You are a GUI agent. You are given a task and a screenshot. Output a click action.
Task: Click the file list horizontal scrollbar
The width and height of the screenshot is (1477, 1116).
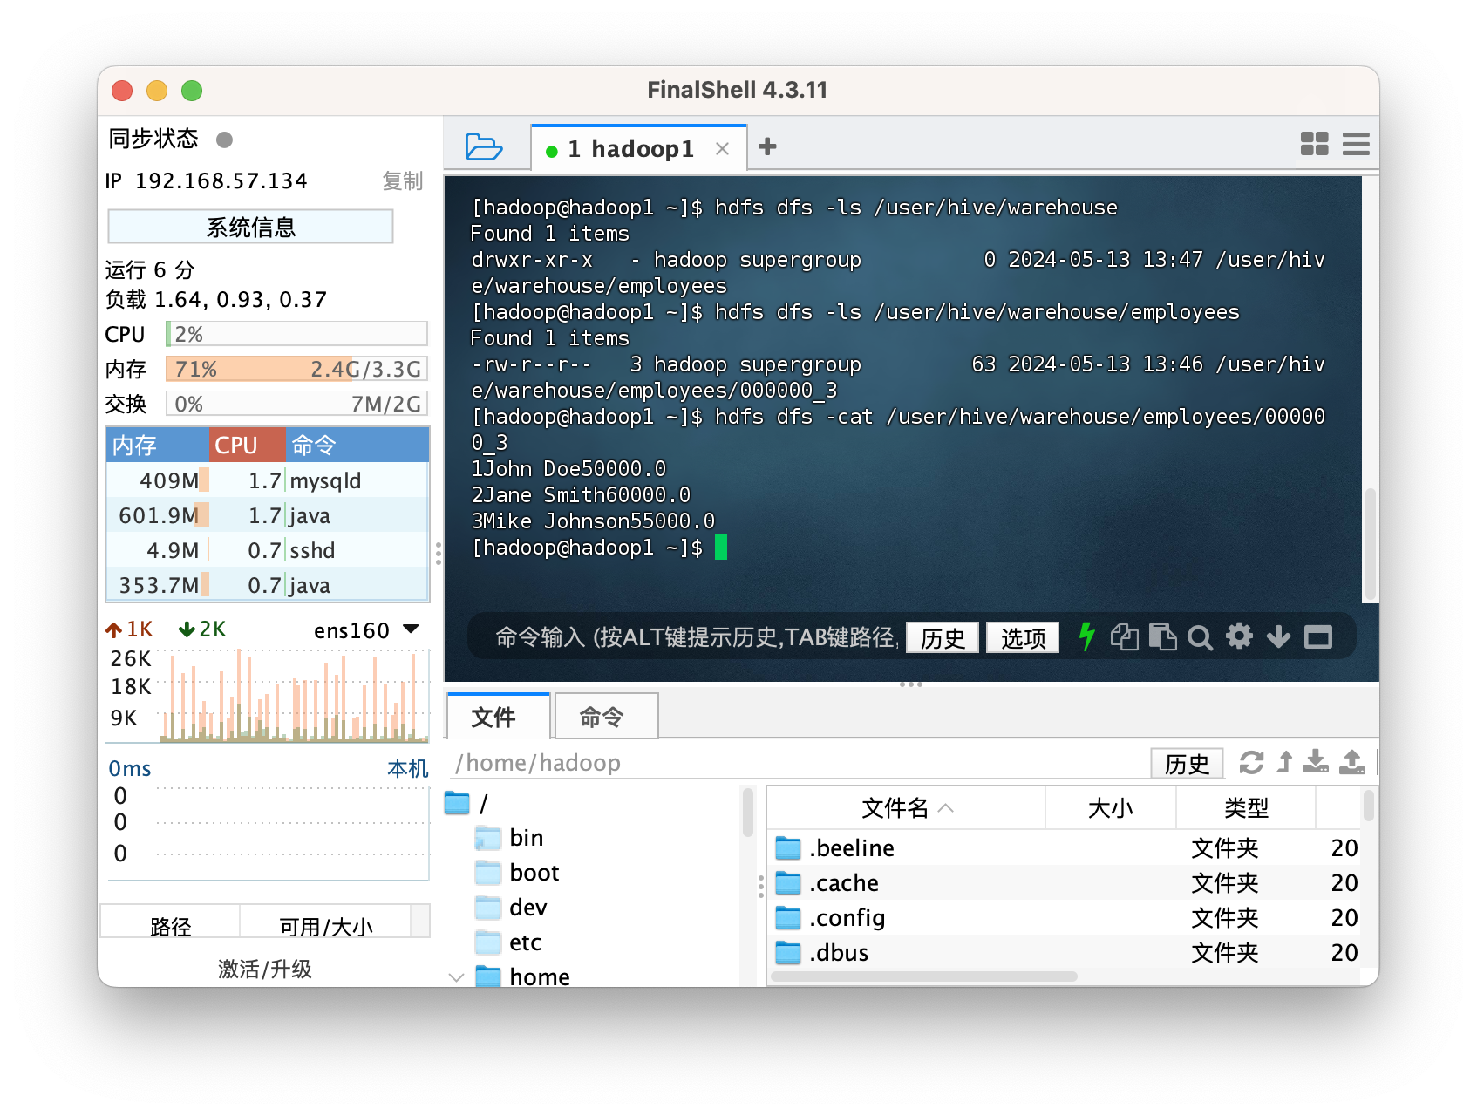pyautogui.click(x=924, y=976)
